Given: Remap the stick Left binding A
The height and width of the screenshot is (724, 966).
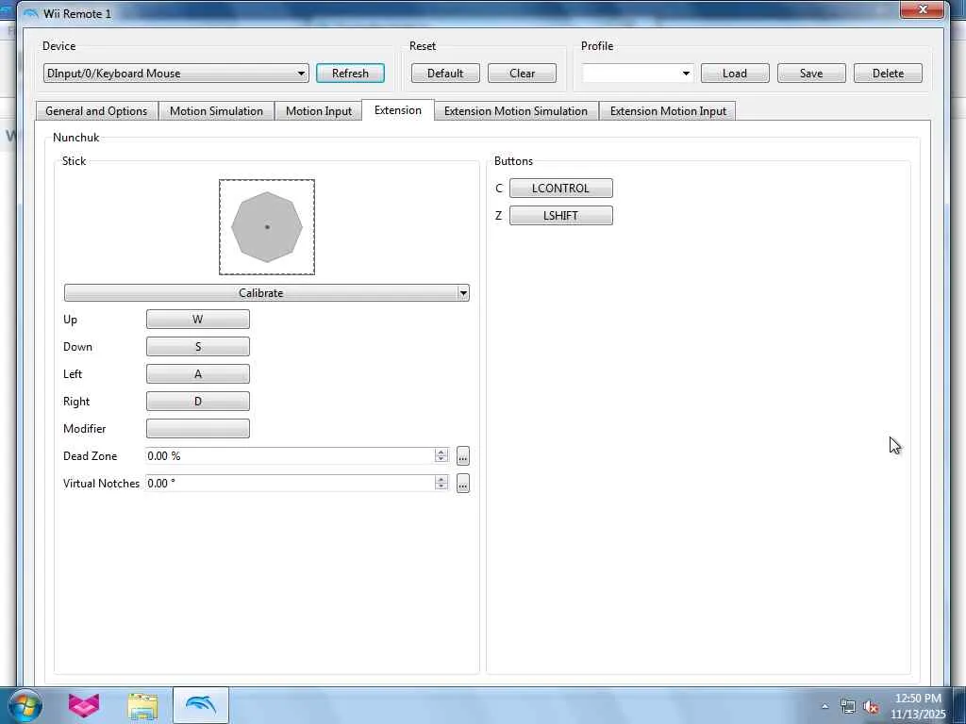Looking at the screenshot, I should pos(198,373).
